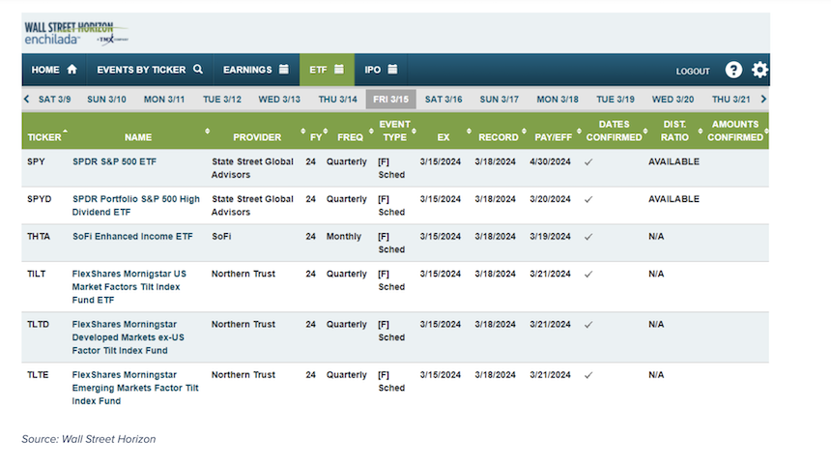Viewport: 831px width, 467px height.
Task: Click the TILT dates confirmed checkmark
Action: click(x=588, y=275)
